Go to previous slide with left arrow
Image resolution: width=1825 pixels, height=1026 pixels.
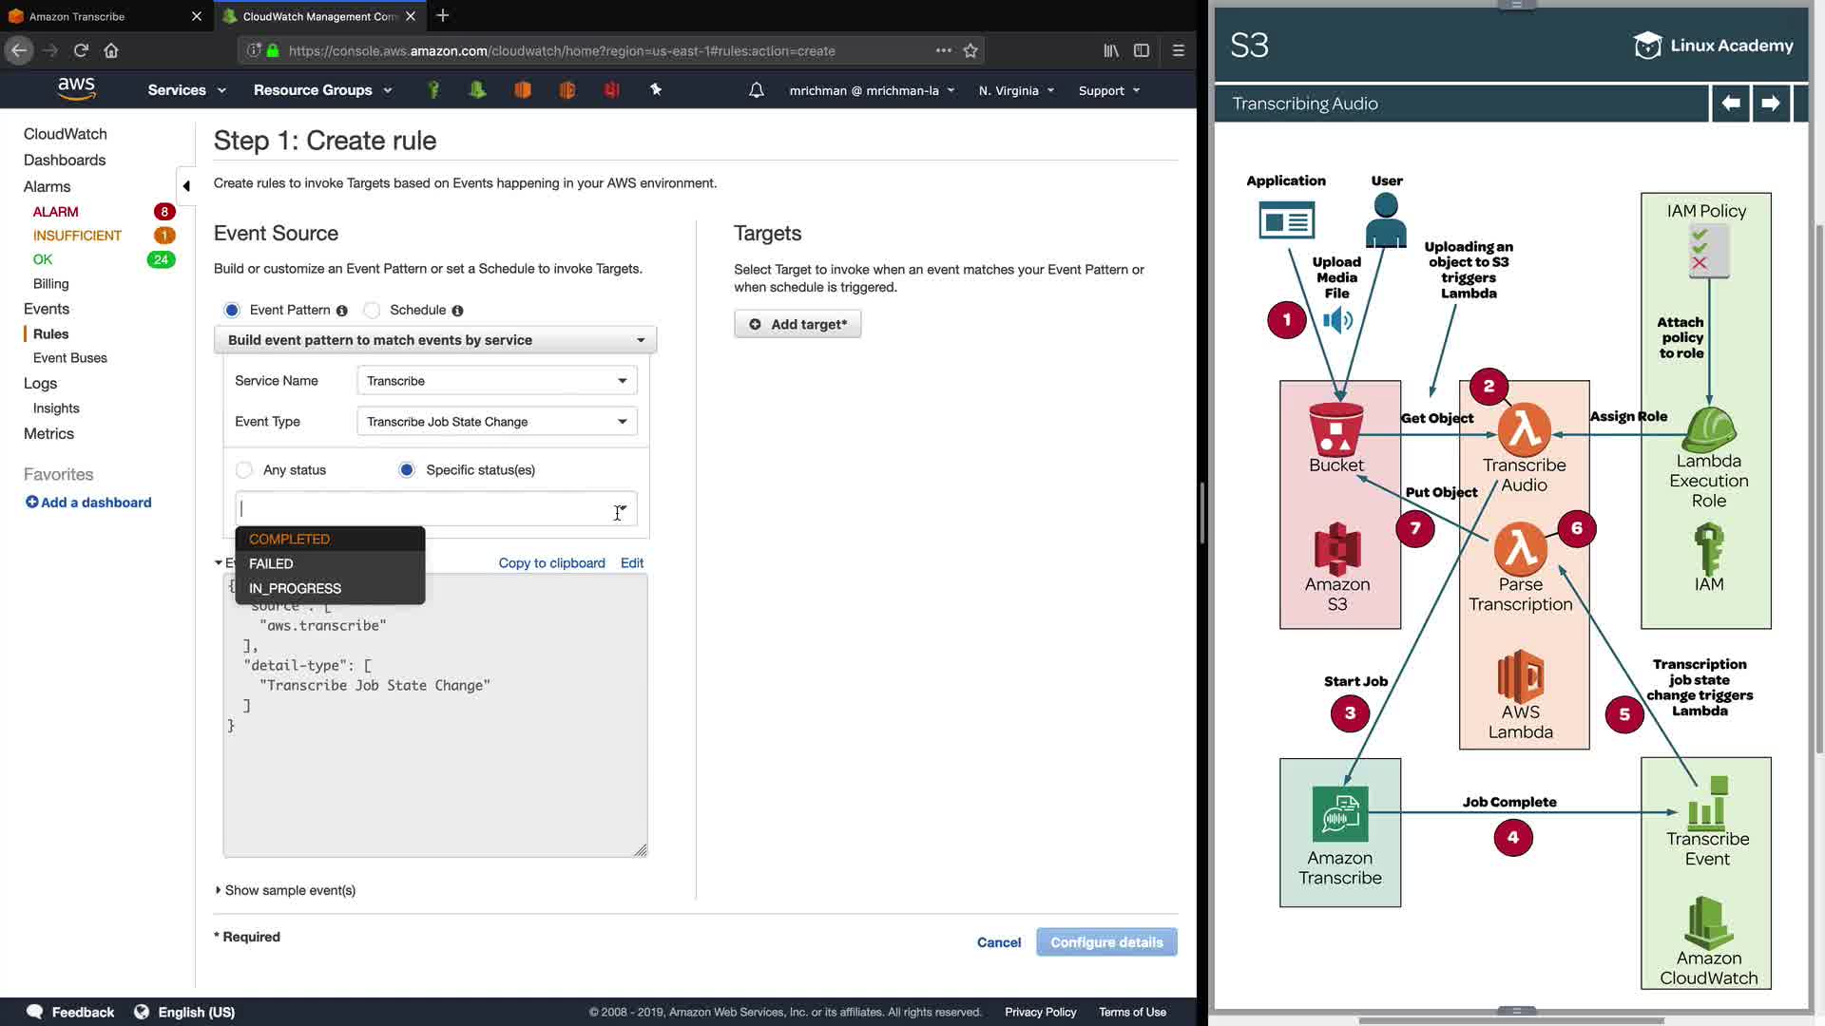[1731, 104]
